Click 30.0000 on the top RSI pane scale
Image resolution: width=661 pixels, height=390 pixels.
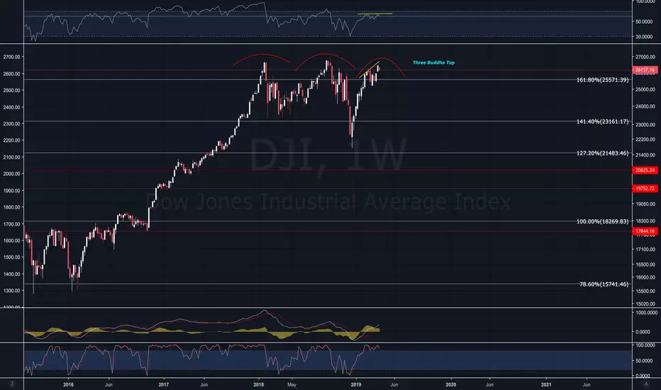click(x=644, y=37)
